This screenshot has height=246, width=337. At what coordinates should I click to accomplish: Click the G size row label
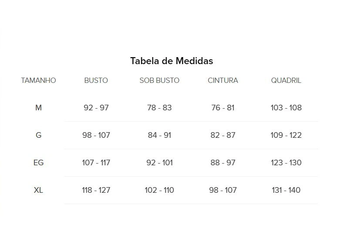click(x=38, y=135)
